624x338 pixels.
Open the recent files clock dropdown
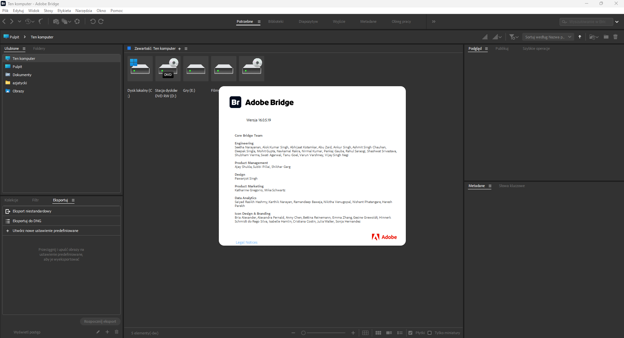pos(30,21)
